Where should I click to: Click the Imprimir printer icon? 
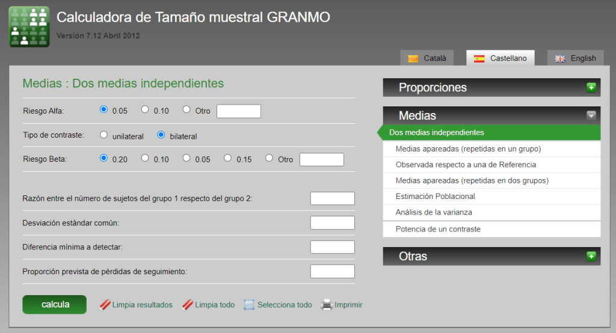tap(327, 305)
